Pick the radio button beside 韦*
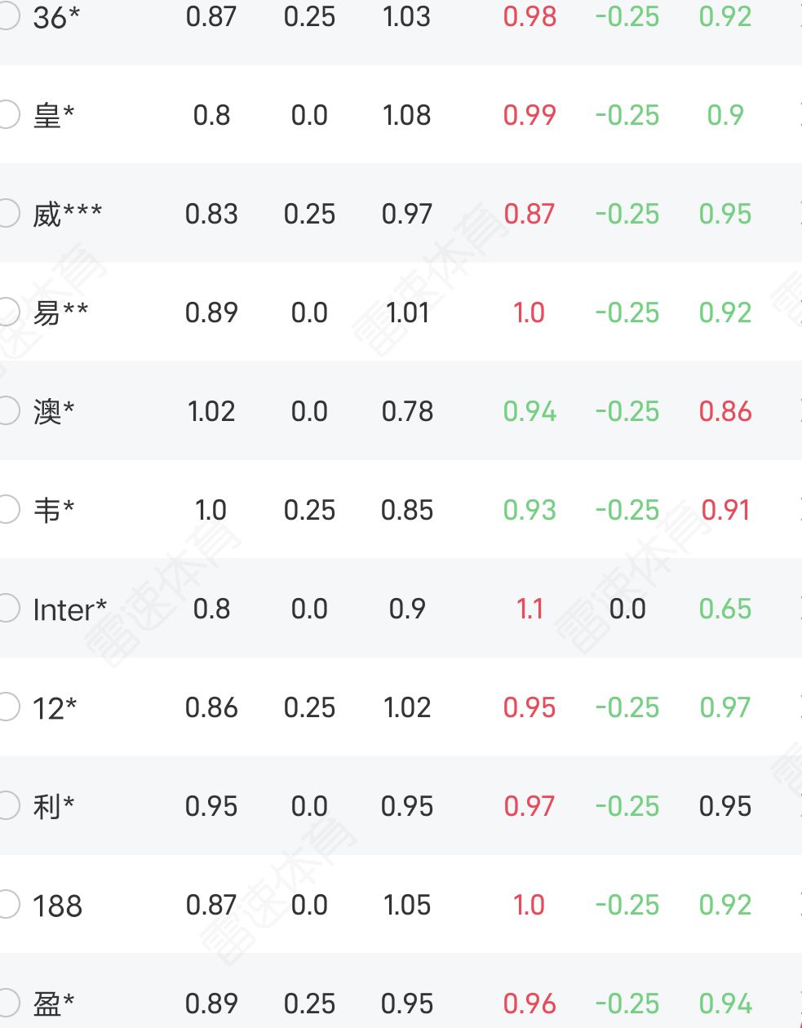 point(7,510)
